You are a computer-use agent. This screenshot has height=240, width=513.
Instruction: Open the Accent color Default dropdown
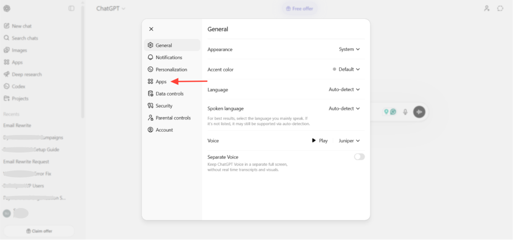coord(346,70)
